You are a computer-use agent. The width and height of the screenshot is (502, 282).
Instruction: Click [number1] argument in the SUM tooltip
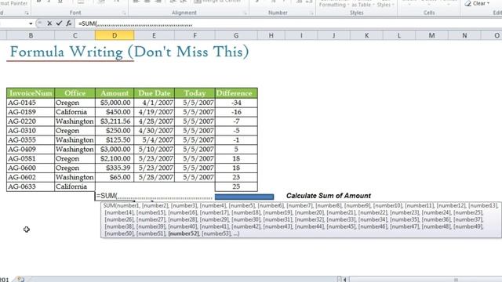127,205
